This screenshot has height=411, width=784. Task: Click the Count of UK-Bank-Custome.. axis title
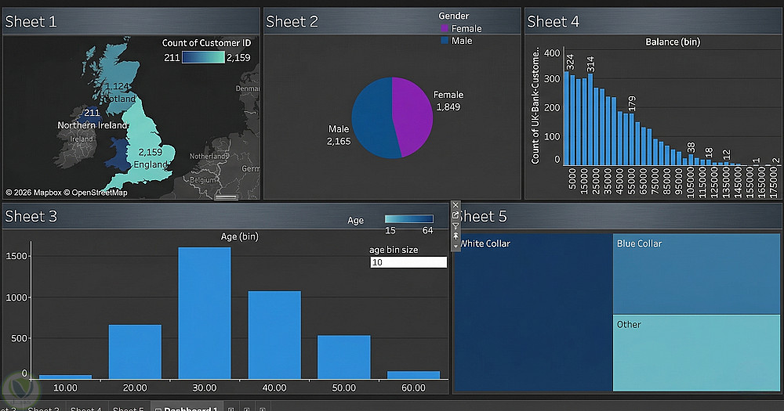tap(535, 106)
